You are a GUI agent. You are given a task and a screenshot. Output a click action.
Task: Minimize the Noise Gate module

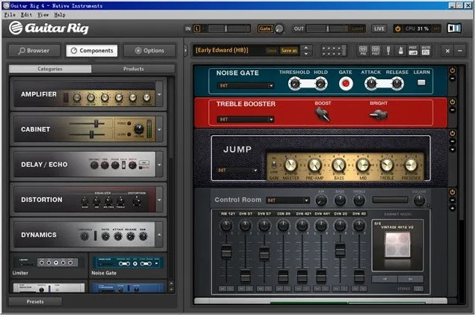tap(452, 79)
